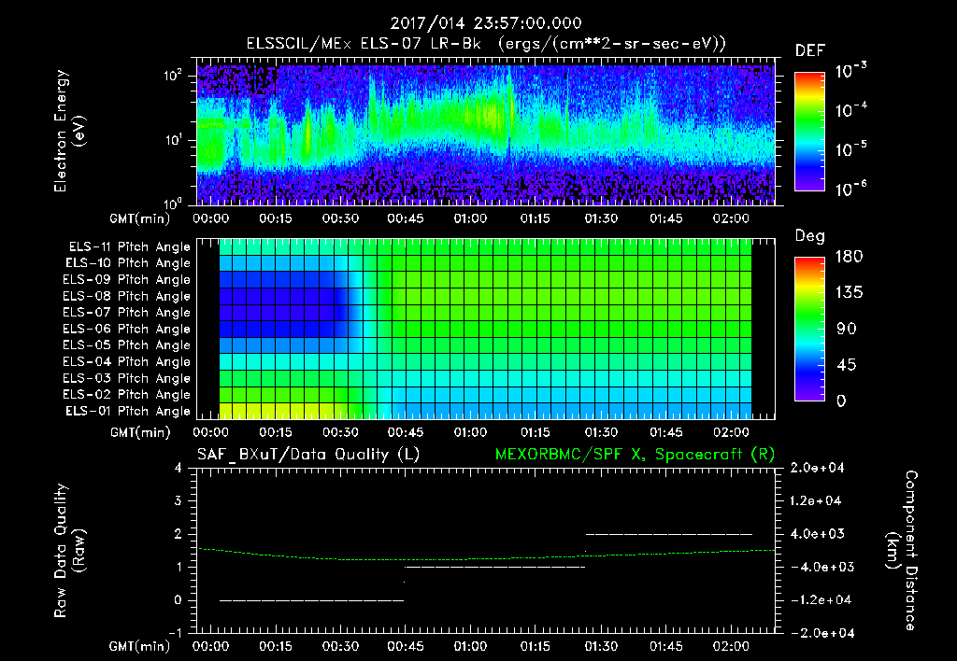957x661 pixels.
Task: Click the yellow-green ELS-01 region near 00:15
Action: point(276,411)
